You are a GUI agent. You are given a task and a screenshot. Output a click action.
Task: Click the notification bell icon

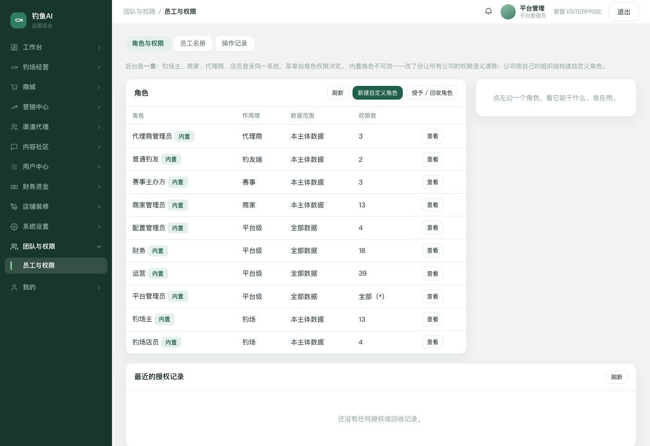(488, 11)
